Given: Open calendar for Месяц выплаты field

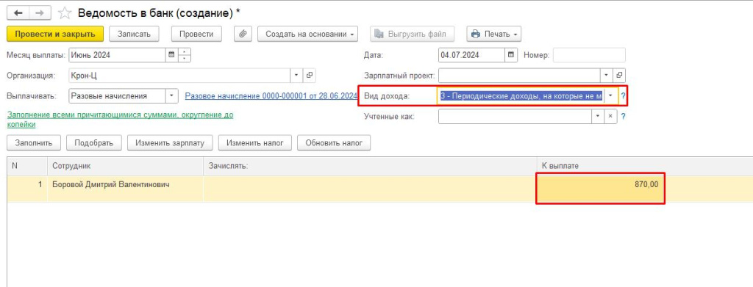Looking at the screenshot, I should tap(171, 55).
